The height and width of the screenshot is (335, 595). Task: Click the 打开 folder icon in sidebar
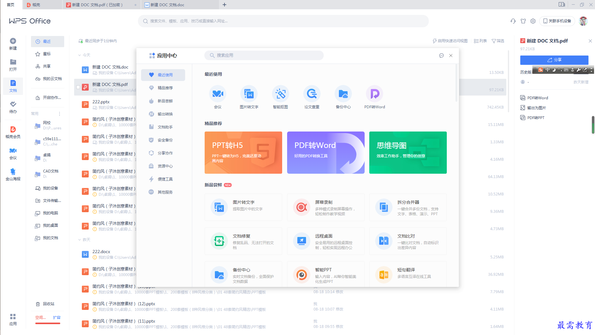pos(13,65)
